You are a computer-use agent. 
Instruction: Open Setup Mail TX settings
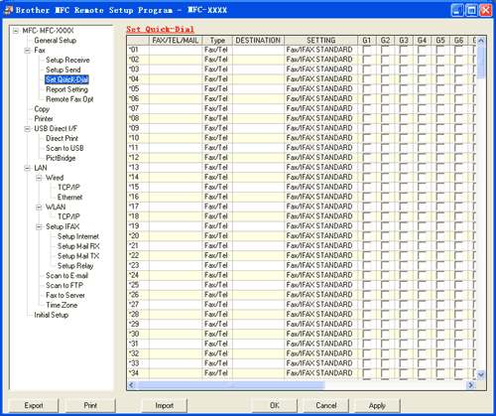[78, 256]
